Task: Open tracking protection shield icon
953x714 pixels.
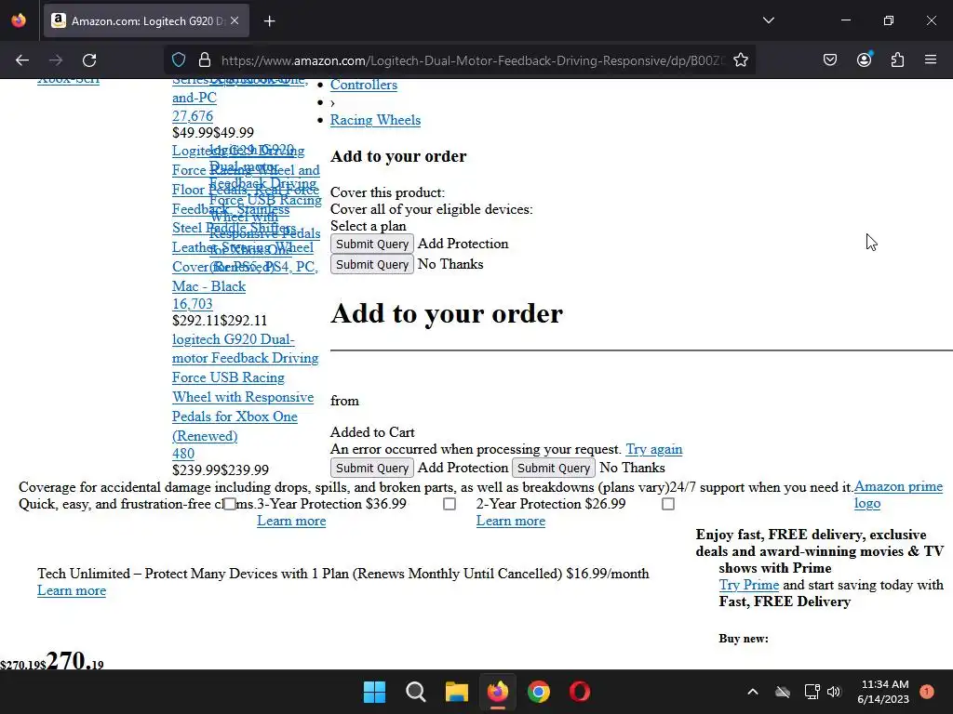Action: point(179,60)
